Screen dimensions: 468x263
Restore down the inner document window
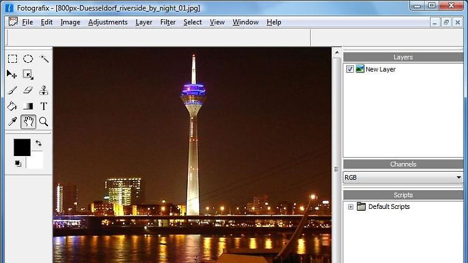(446, 22)
